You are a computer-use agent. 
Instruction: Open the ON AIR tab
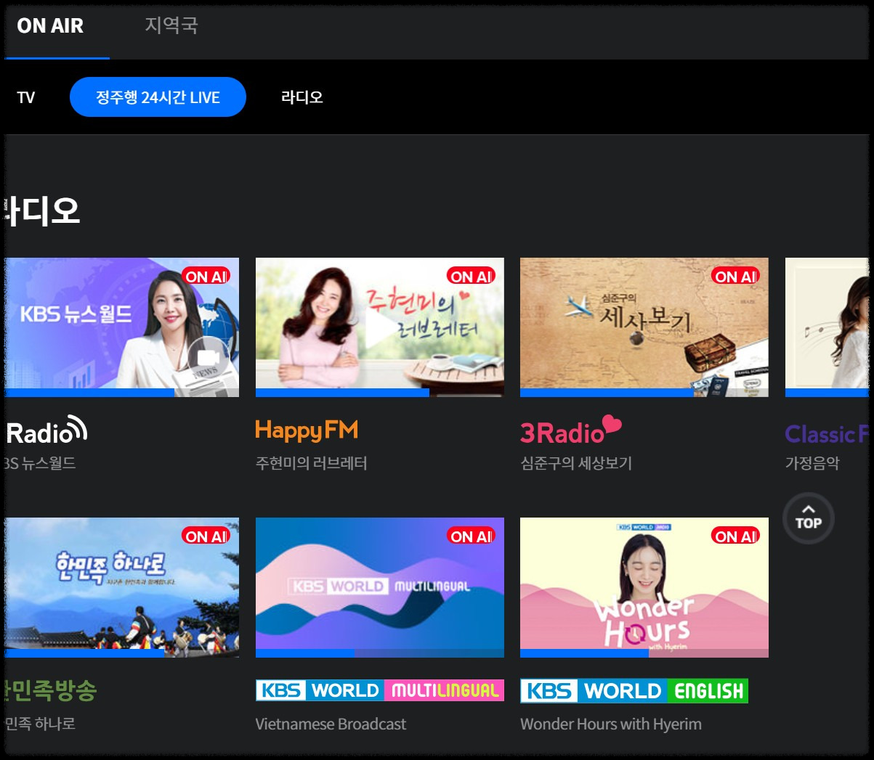[x=50, y=26]
